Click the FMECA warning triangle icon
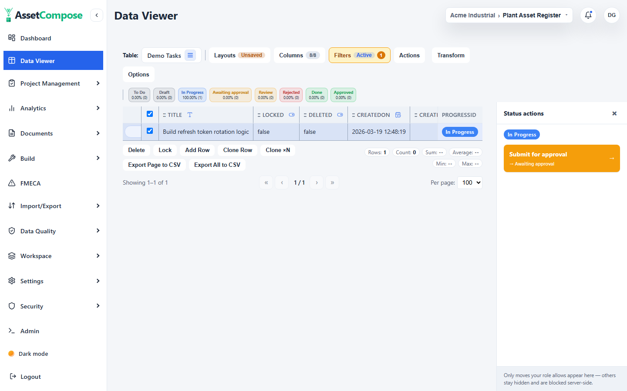Viewport: 627px width, 391px height. [12, 183]
